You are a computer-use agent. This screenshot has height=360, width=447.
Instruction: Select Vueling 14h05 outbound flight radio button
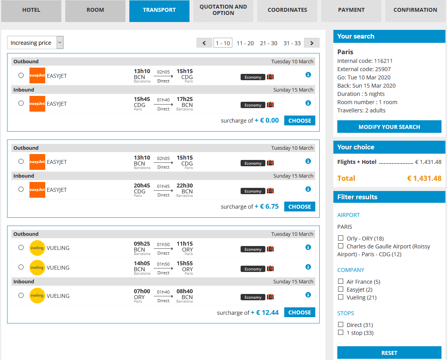(x=21, y=267)
